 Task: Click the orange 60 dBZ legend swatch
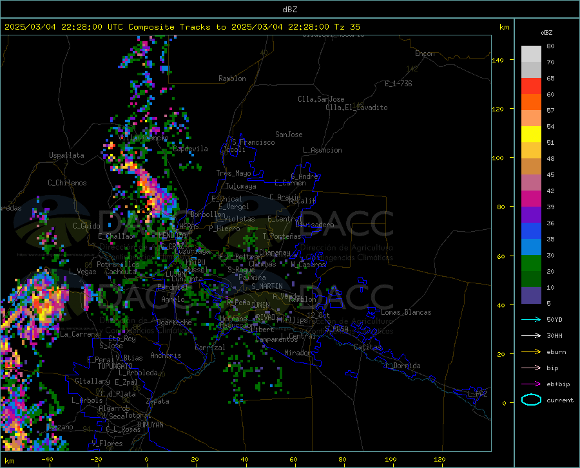click(531, 102)
